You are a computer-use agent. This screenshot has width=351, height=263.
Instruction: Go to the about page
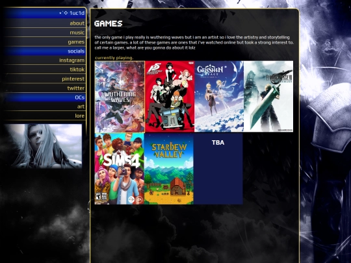point(77,23)
